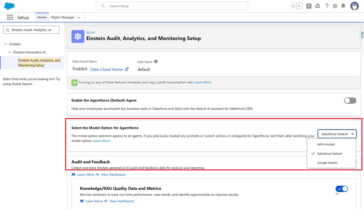Open the global actions plus icon

(x=309, y=6)
